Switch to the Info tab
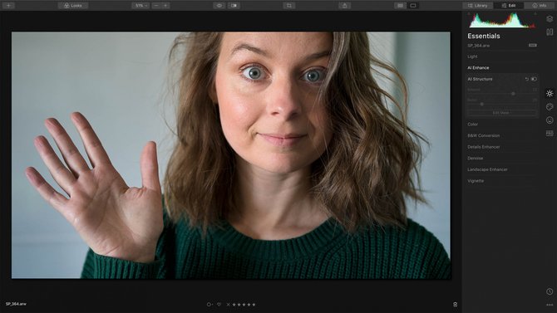The width and height of the screenshot is (557, 313). [x=540, y=5]
